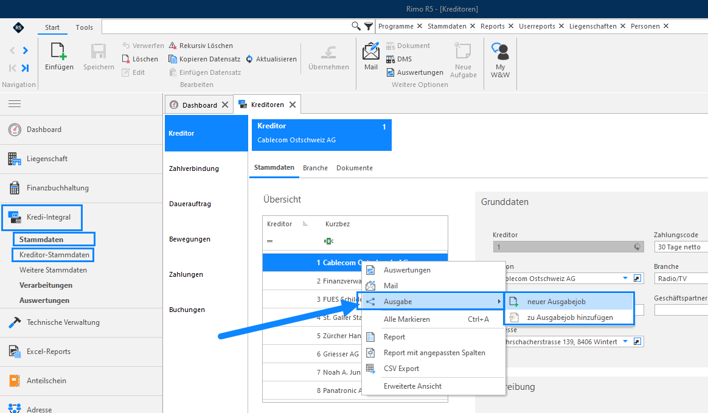
Task: Open link icon beside Cablecom Ostschweiz AG field
Action: click(637, 279)
